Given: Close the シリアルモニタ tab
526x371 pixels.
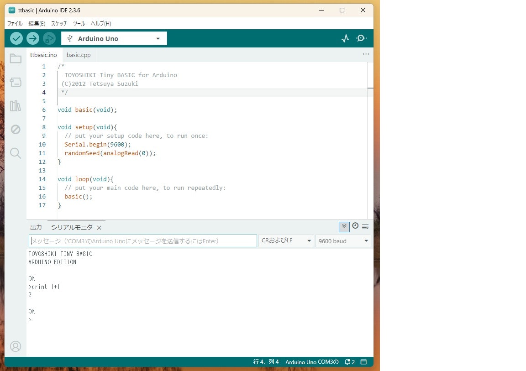Looking at the screenshot, I should pyautogui.click(x=99, y=228).
